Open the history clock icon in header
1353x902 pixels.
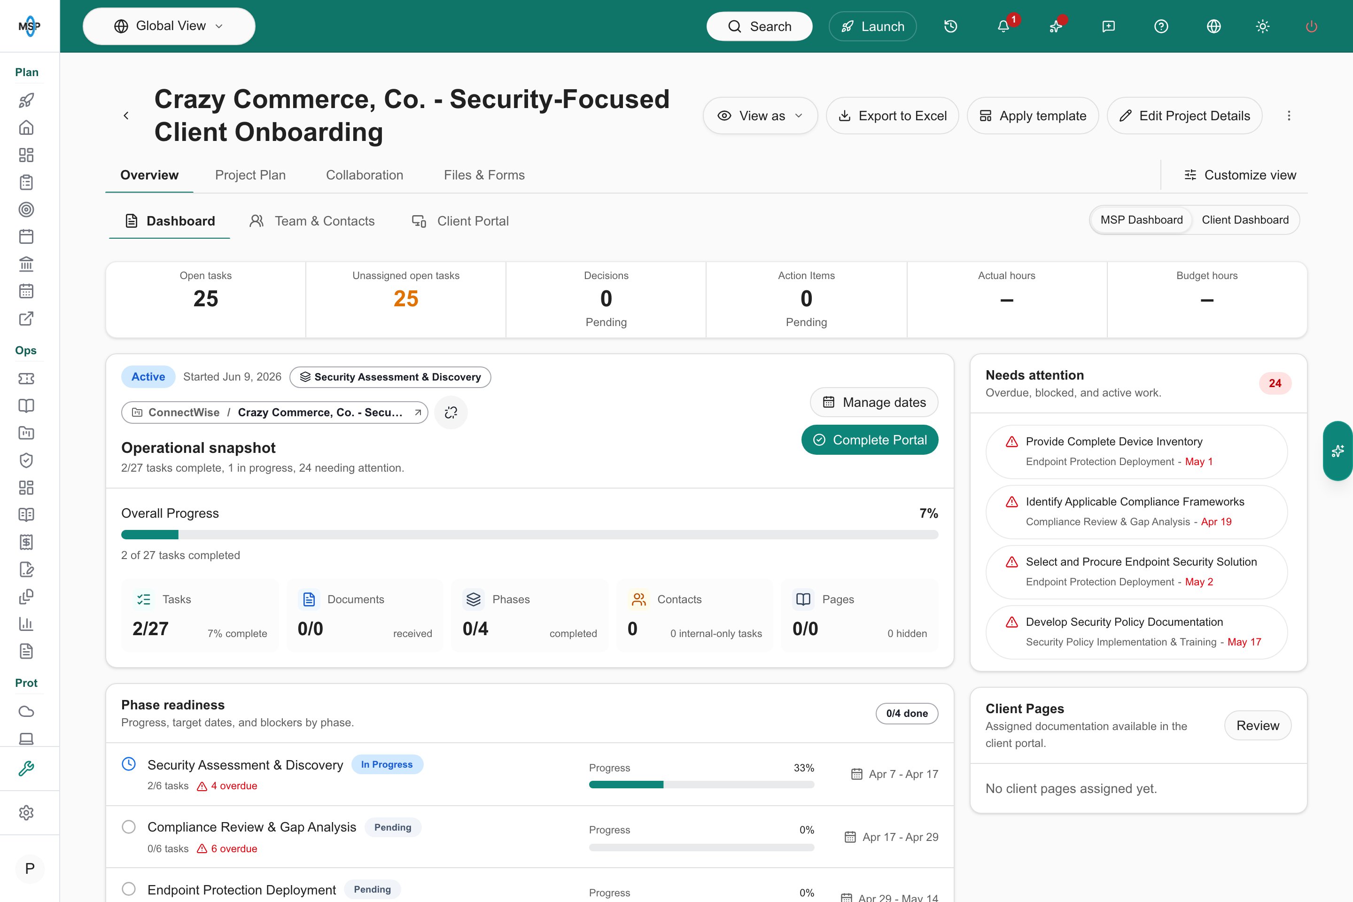pyautogui.click(x=950, y=26)
